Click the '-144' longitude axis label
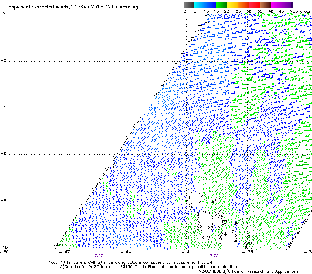This screenshot has height=274, width=312. [x=126, y=252]
